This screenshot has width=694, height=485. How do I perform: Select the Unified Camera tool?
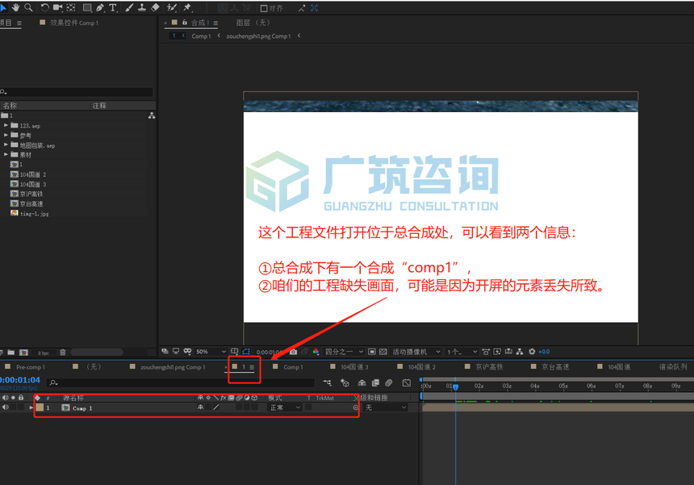click(57, 7)
